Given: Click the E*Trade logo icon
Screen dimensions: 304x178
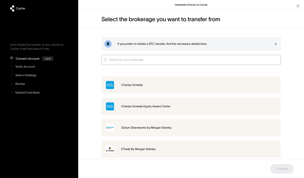Looking at the screenshot, I should pyautogui.click(x=110, y=149).
